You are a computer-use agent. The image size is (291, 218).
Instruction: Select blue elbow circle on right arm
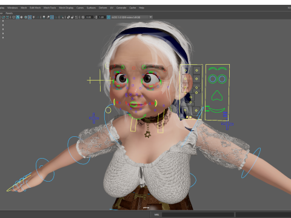coord(251,163)
